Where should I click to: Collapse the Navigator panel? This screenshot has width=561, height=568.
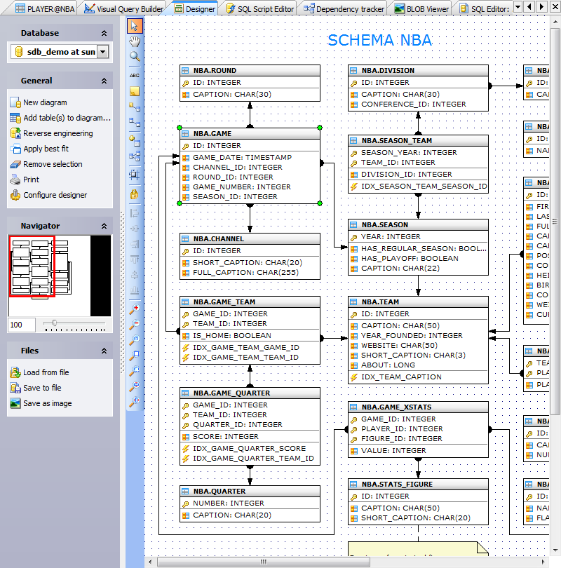(102, 225)
